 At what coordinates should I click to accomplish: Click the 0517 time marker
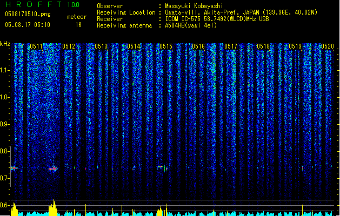[231, 46]
